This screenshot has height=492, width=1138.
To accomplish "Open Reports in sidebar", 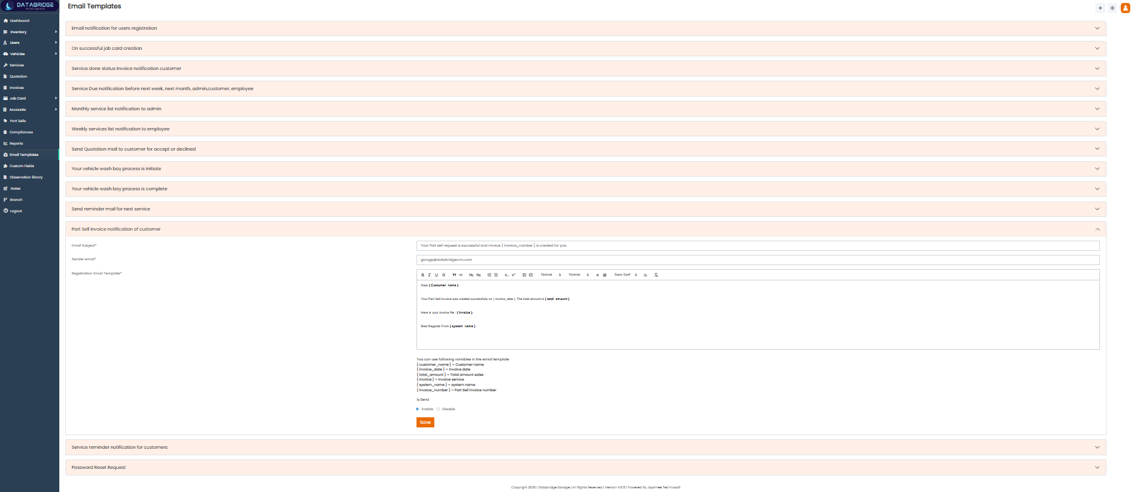I will (x=29, y=143).
